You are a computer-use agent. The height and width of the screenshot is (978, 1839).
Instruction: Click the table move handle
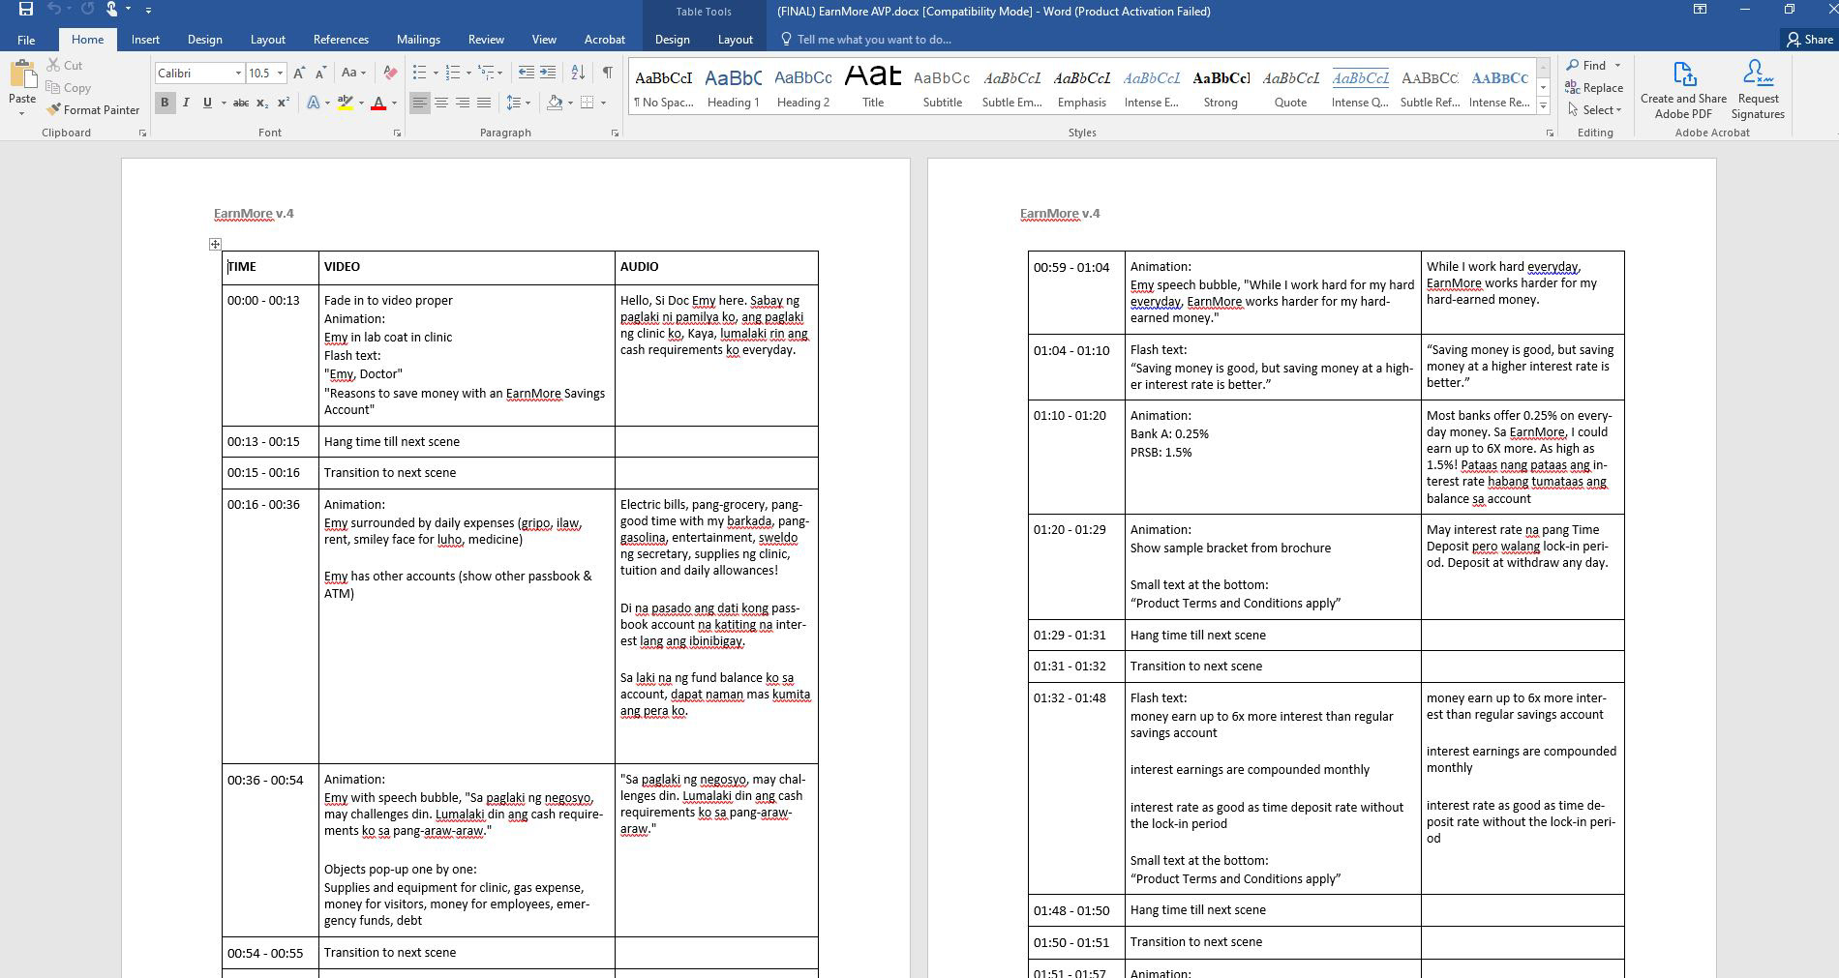[215, 244]
